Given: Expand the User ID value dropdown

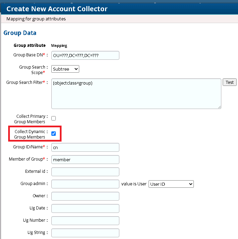Looking at the screenshot, I should 171,184.
